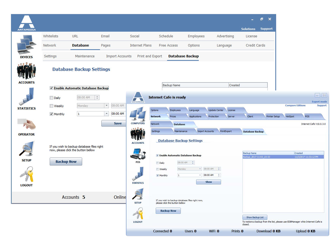
Task: Open Compare Editions link
Action: point(295,105)
